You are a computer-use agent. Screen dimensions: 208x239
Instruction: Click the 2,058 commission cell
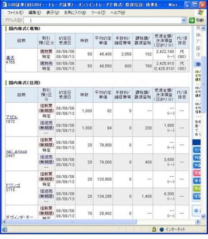pyautogui.click(x=123, y=54)
